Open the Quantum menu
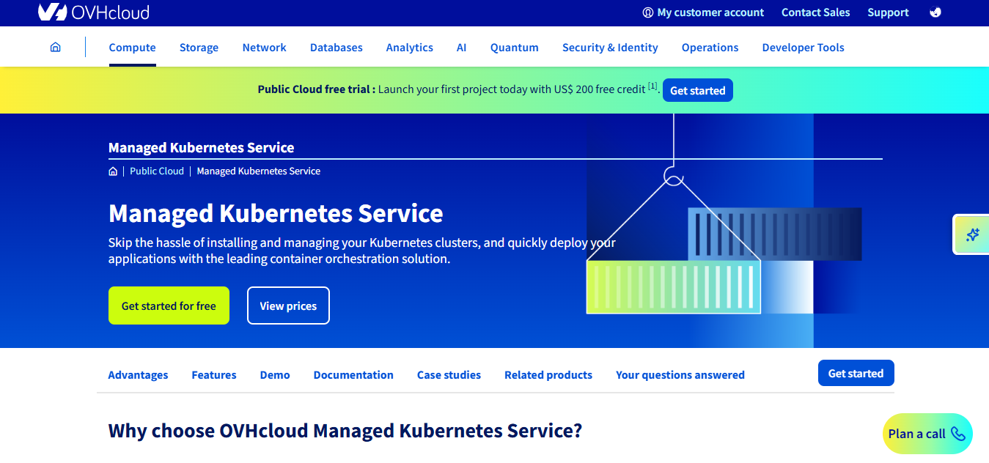 tap(514, 48)
